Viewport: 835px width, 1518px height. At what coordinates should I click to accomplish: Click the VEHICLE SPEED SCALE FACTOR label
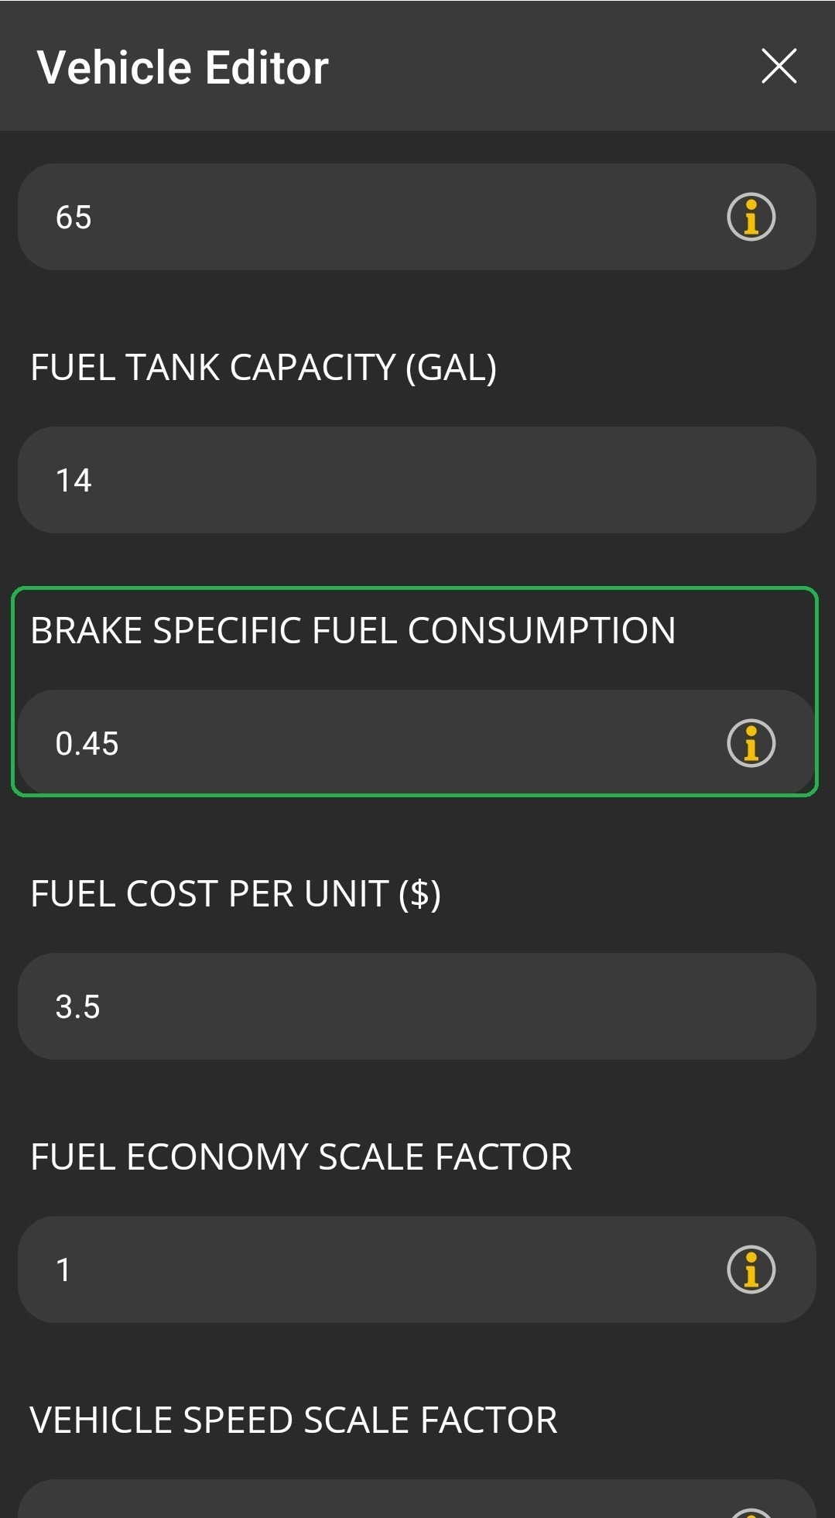pos(294,1418)
